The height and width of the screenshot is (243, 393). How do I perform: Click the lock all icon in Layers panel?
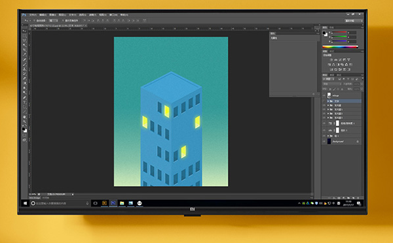[343, 89]
